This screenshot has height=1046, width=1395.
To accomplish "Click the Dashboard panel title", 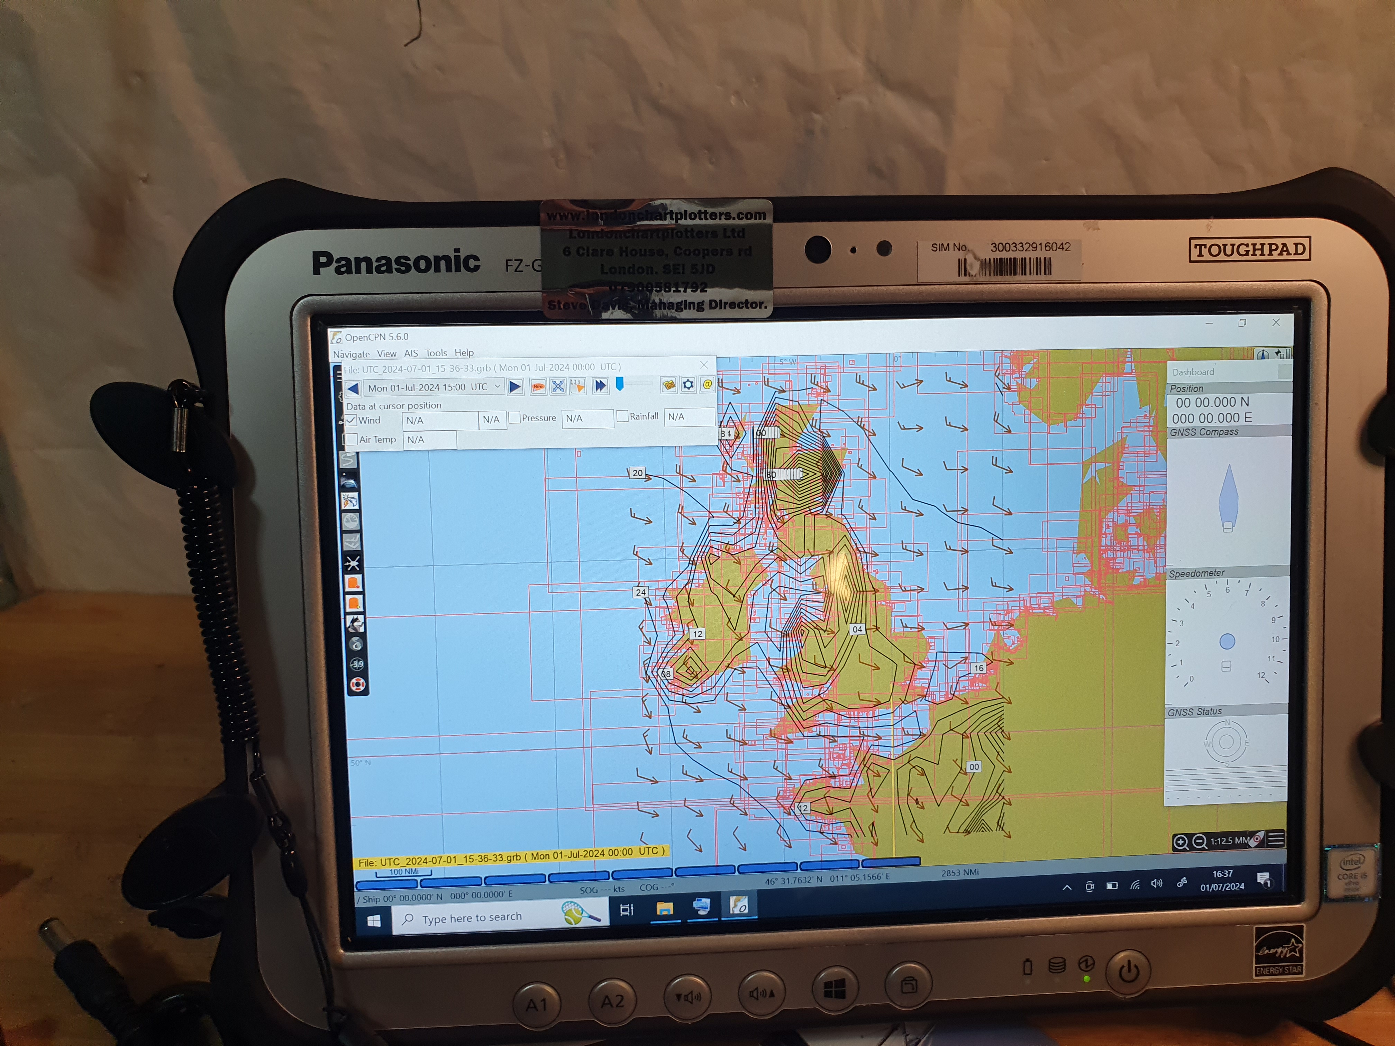I will (1193, 372).
